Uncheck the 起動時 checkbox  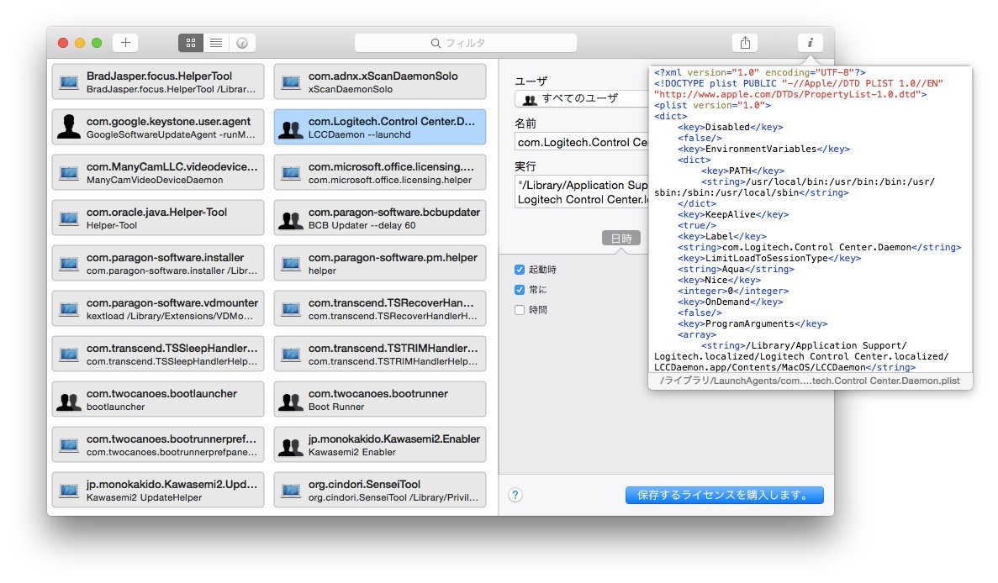[520, 270]
